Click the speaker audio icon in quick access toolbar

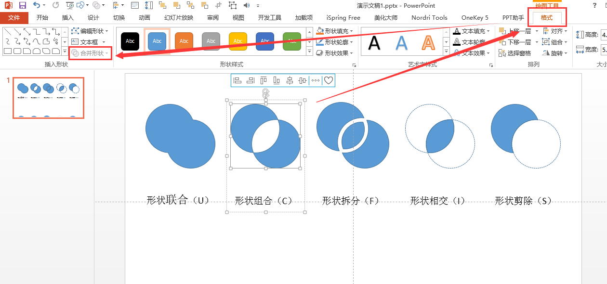247,6
